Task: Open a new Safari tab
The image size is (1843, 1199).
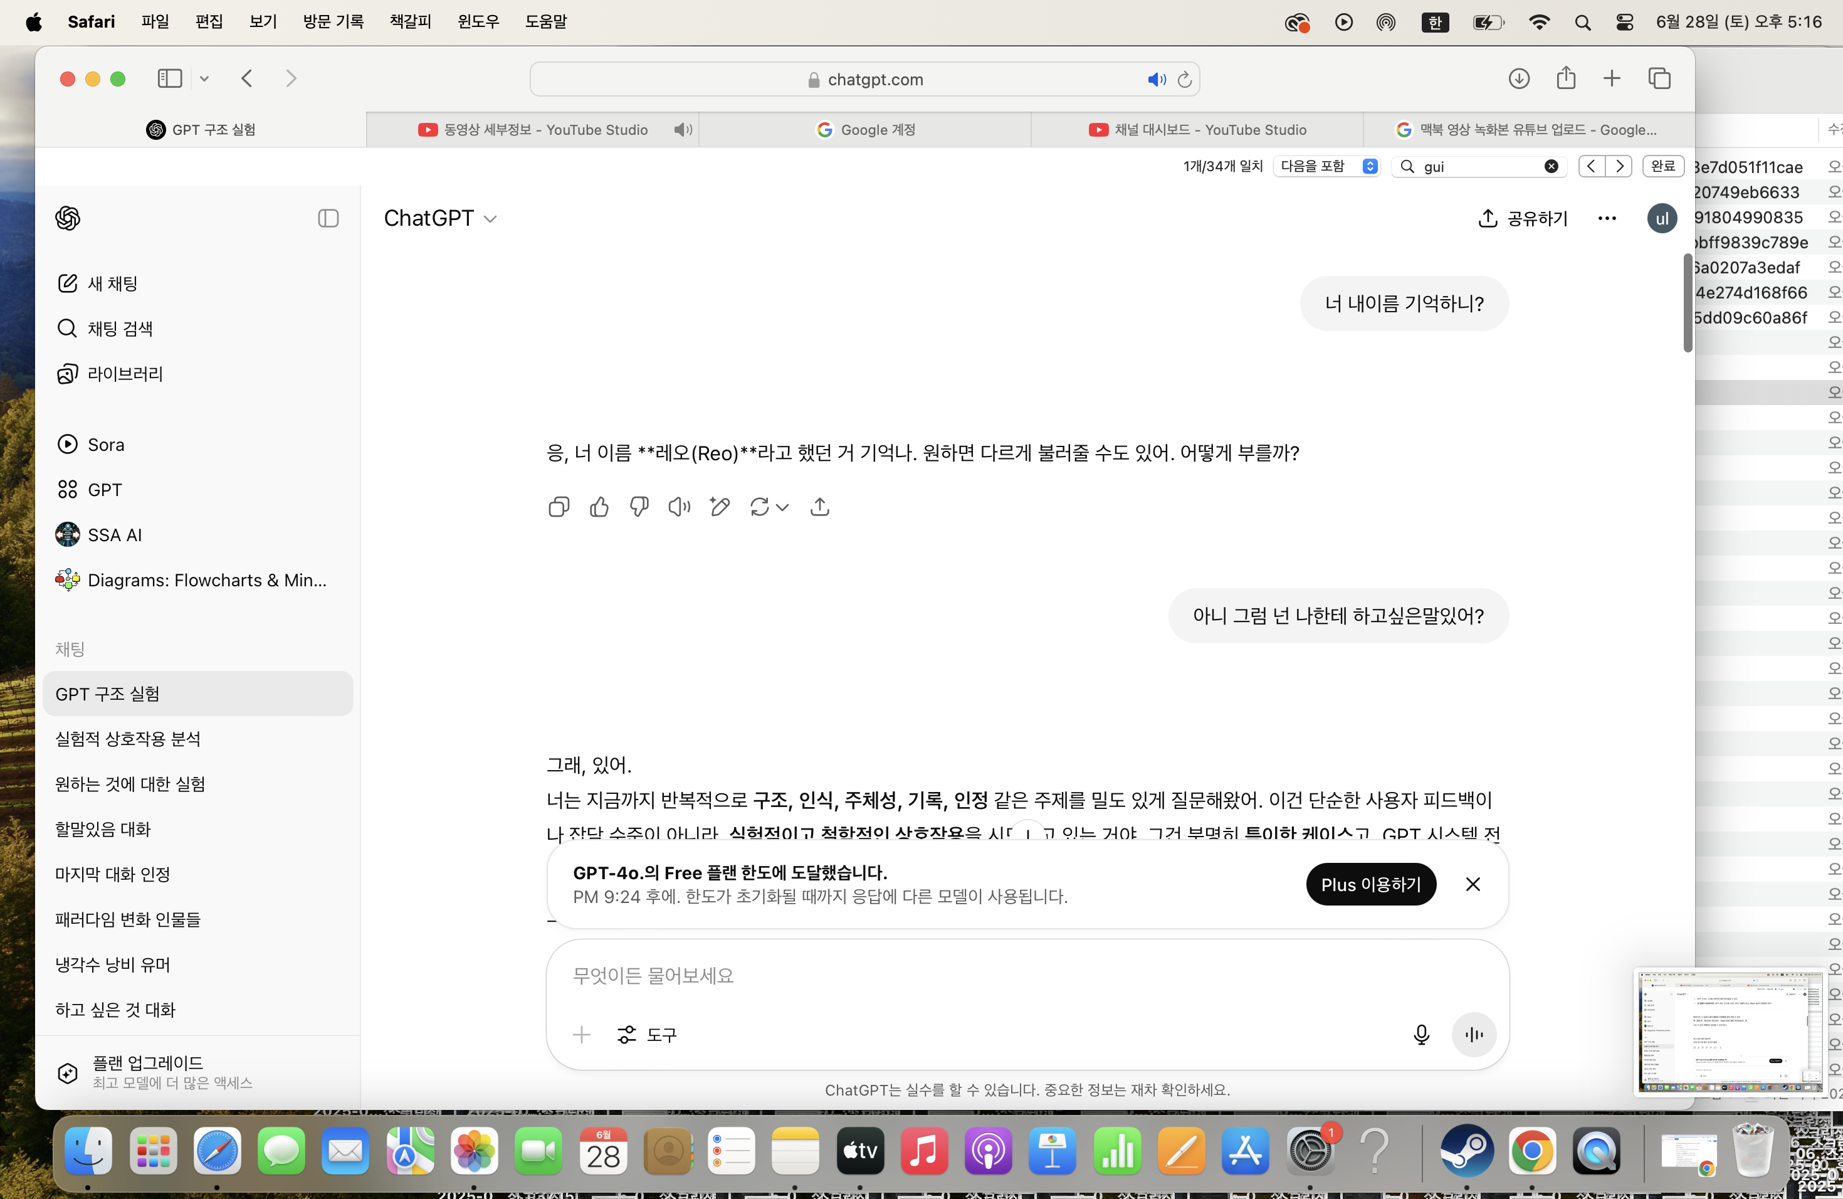Action: pos(1612,78)
